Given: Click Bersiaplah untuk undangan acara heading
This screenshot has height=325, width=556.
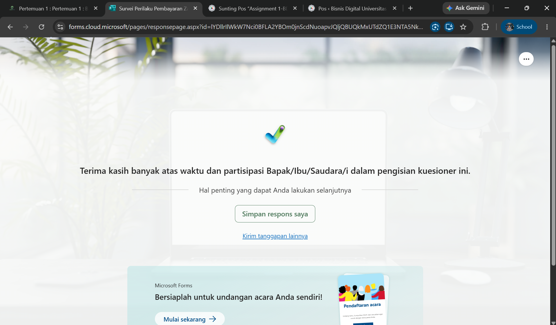Looking at the screenshot, I should click(238, 297).
